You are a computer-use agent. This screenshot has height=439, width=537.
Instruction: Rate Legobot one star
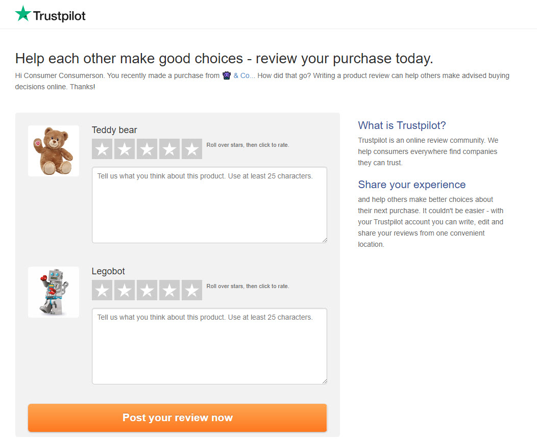[x=102, y=290]
